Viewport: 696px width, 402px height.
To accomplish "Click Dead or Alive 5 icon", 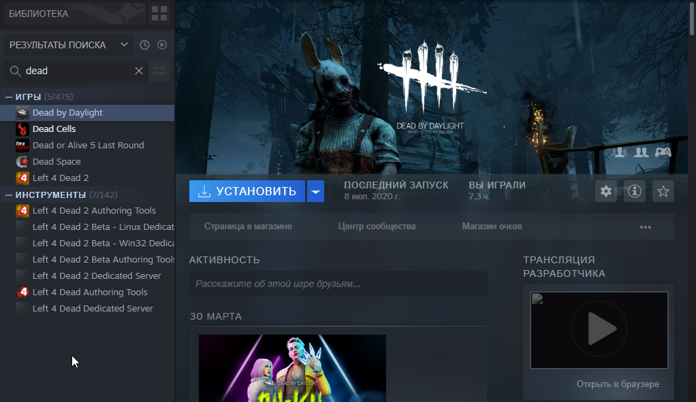I will click(22, 146).
